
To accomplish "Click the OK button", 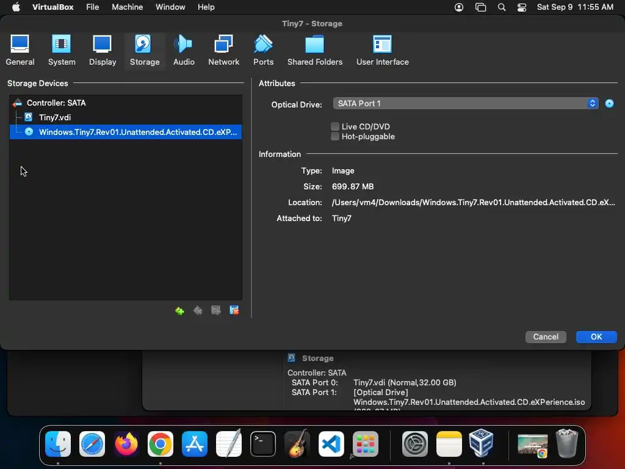I will tap(596, 336).
